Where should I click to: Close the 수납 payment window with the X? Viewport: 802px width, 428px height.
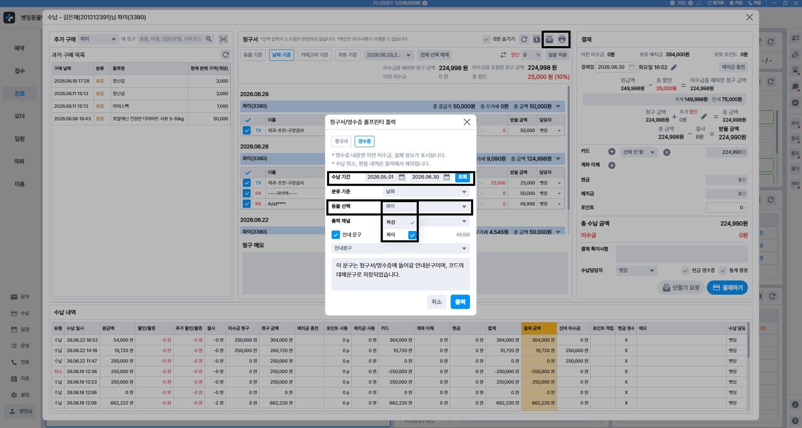coord(749,17)
